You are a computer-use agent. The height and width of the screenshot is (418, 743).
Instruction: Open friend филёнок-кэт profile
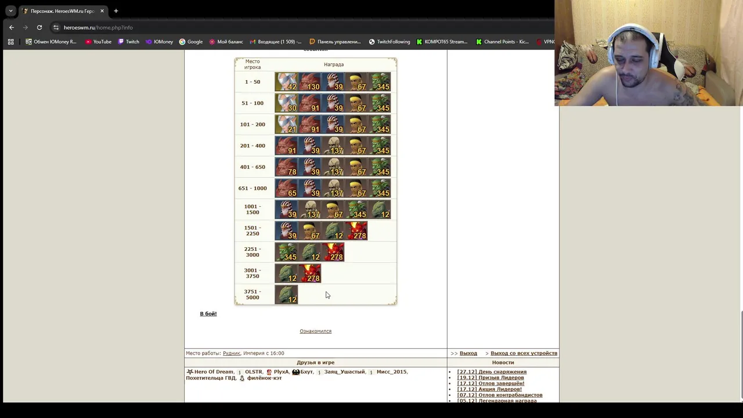(x=264, y=378)
